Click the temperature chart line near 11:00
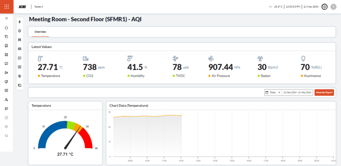This screenshot has width=341, height=166. tap(163, 116)
